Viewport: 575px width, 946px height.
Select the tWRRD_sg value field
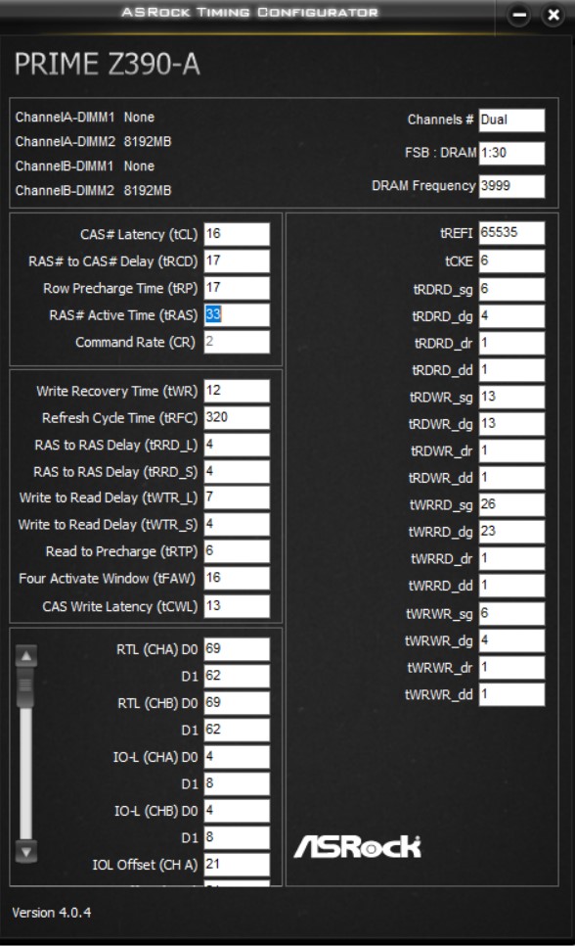[511, 505]
